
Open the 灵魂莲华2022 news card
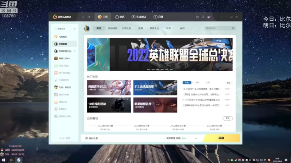point(109,88)
